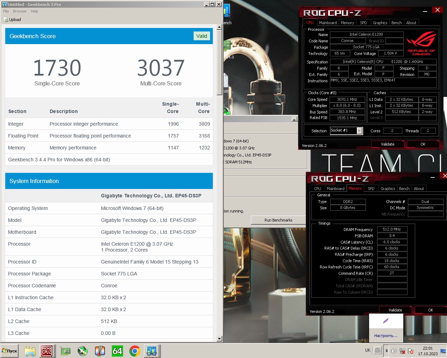Image resolution: width=447 pixels, height=358 pixels.
Task: Click ROG CPU-Z taskbar icon
Action: coord(47,351)
